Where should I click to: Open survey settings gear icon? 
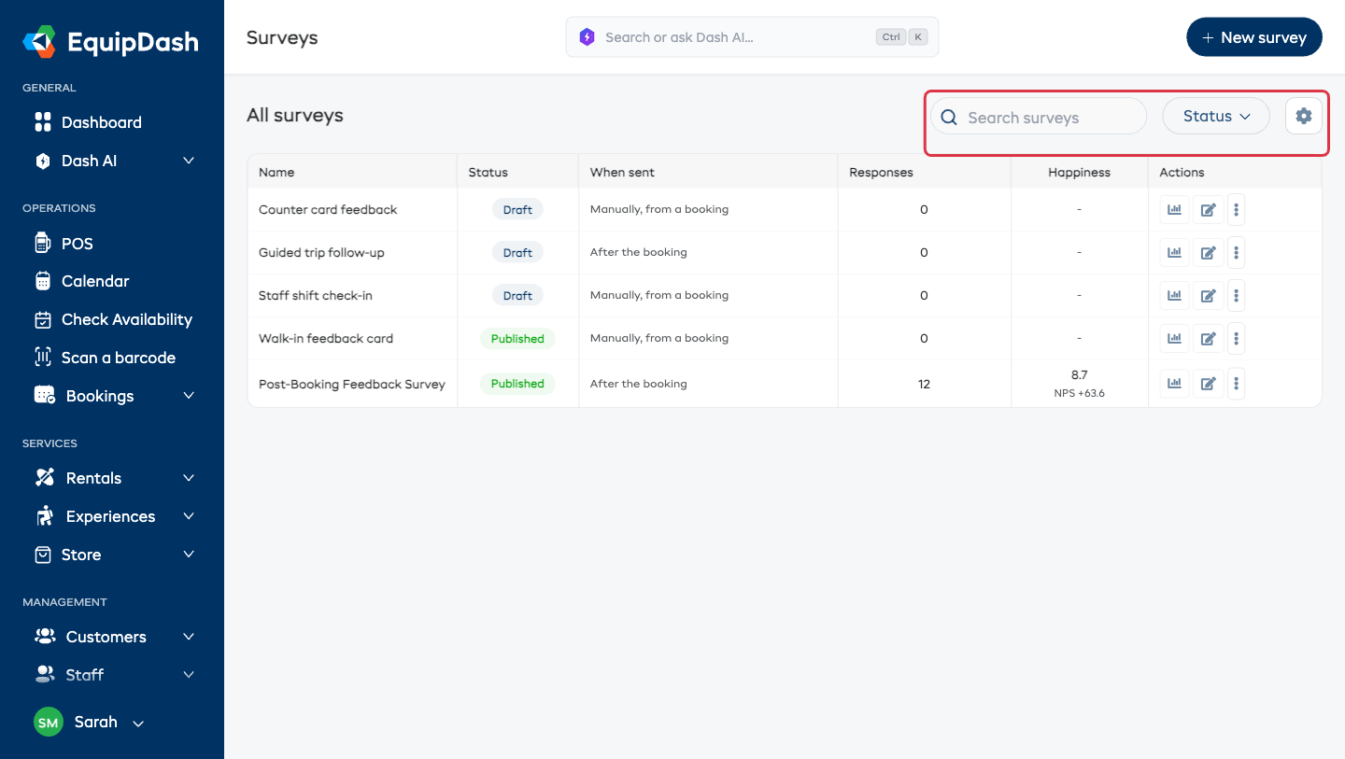coord(1304,116)
